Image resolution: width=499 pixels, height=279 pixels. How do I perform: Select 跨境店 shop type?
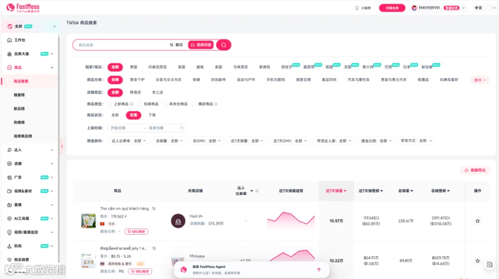pyautogui.click(x=135, y=93)
